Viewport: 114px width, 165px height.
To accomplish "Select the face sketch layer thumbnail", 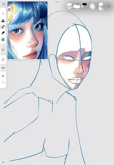I will click(101, 7).
